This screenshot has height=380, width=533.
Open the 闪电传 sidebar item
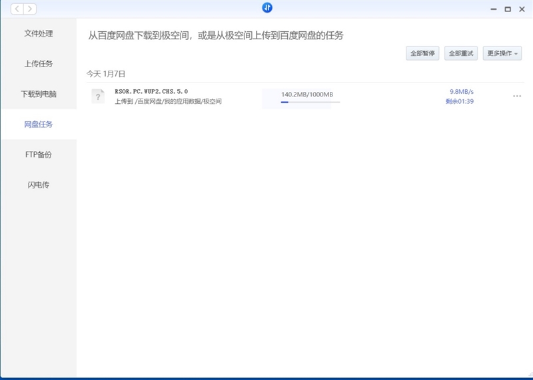[39, 185]
